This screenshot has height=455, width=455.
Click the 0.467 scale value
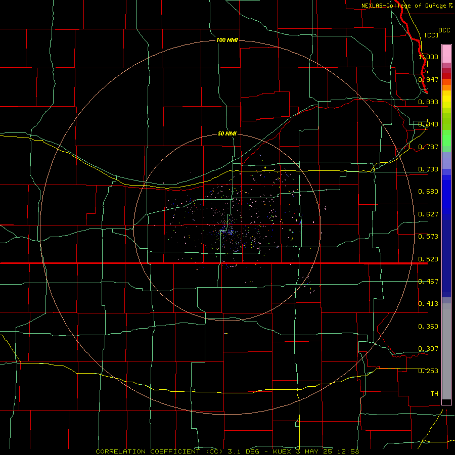point(428,282)
